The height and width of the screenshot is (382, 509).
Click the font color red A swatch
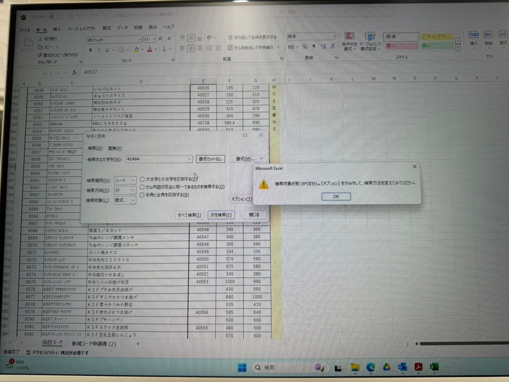click(x=150, y=50)
